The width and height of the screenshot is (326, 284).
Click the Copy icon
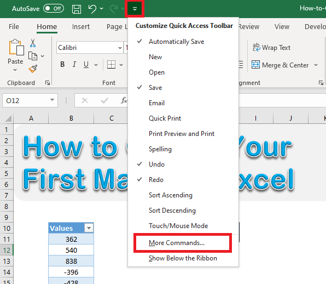pyautogui.click(x=33, y=56)
